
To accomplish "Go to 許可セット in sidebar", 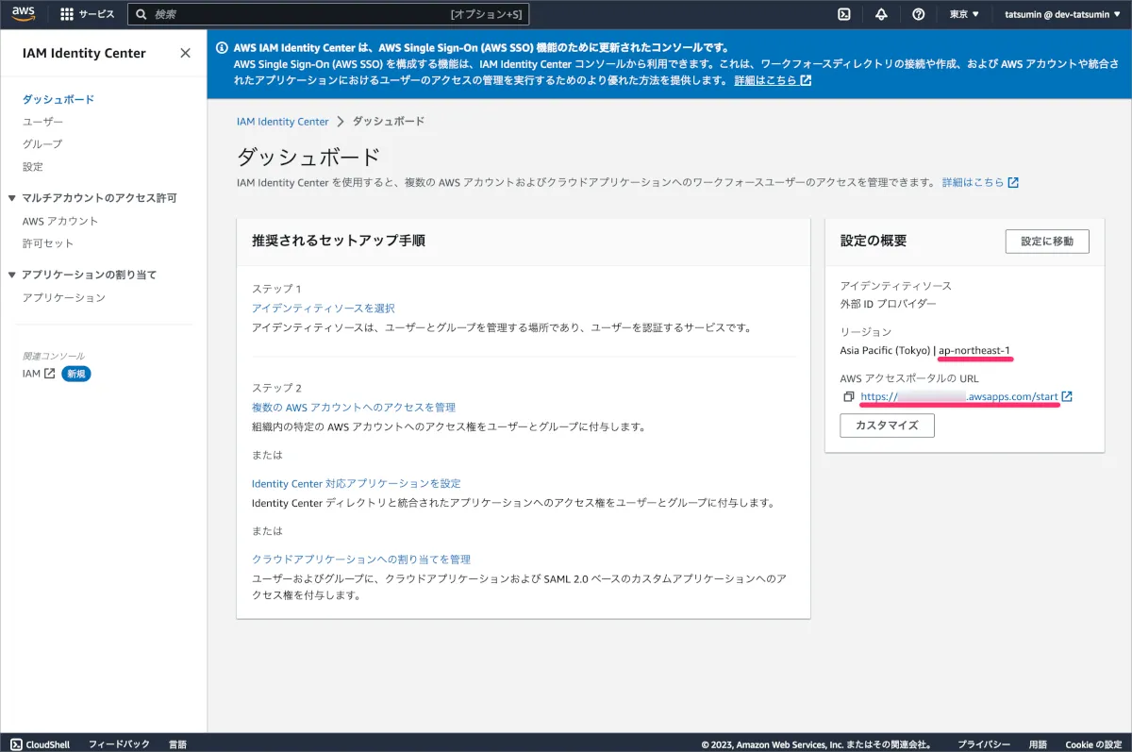I will click(x=47, y=243).
